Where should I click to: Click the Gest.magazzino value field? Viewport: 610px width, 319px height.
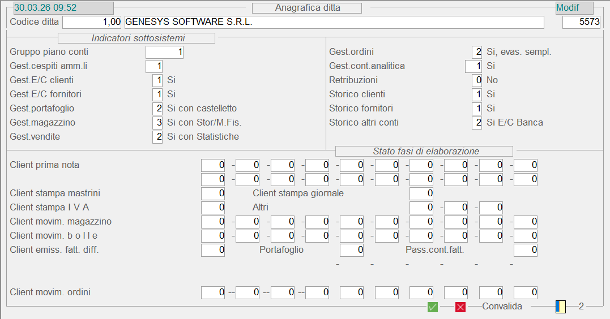click(x=157, y=123)
